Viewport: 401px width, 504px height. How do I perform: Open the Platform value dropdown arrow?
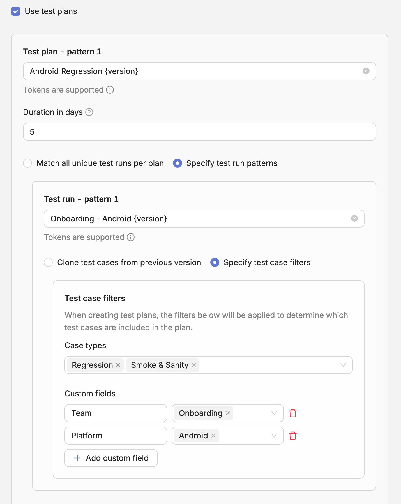[x=274, y=436]
